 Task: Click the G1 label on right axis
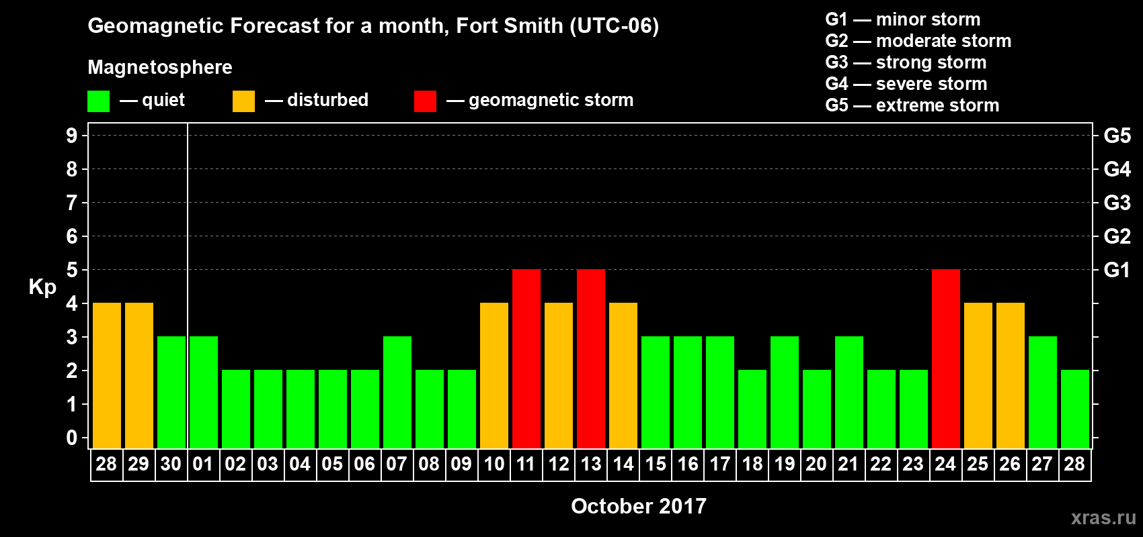(x=1117, y=270)
